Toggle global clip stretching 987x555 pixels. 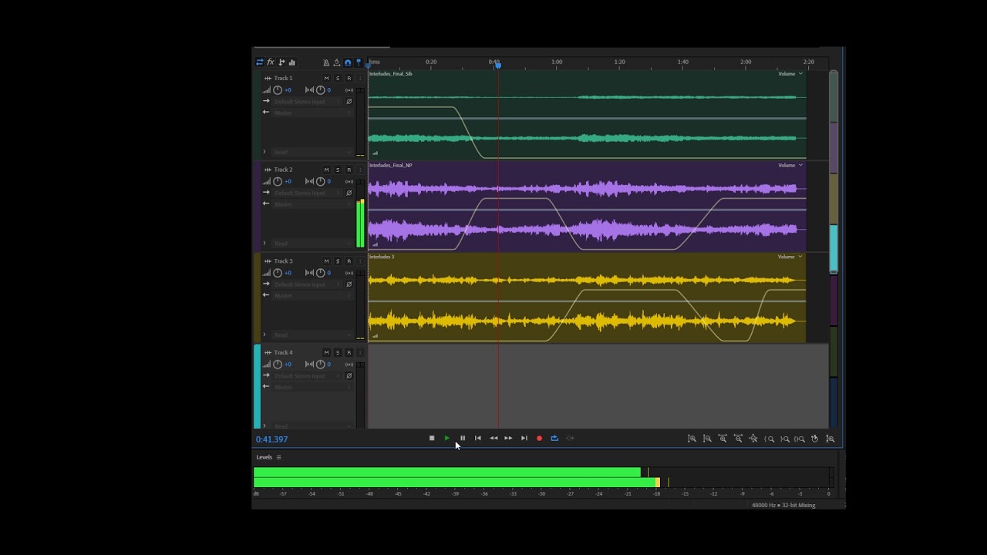(x=337, y=62)
